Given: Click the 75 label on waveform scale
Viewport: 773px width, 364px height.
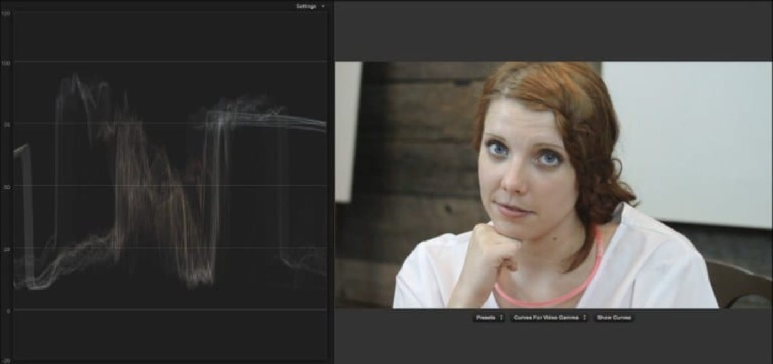Looking at the screenshot, I should 6,125.
